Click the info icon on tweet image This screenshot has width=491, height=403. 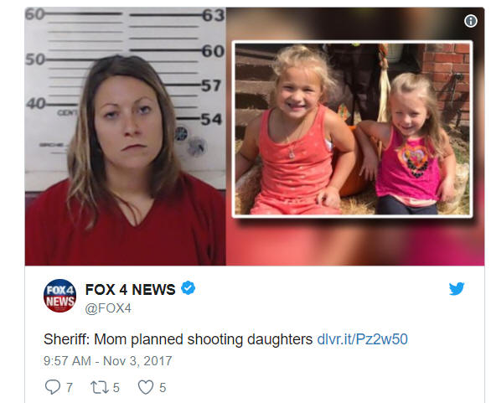471,21
